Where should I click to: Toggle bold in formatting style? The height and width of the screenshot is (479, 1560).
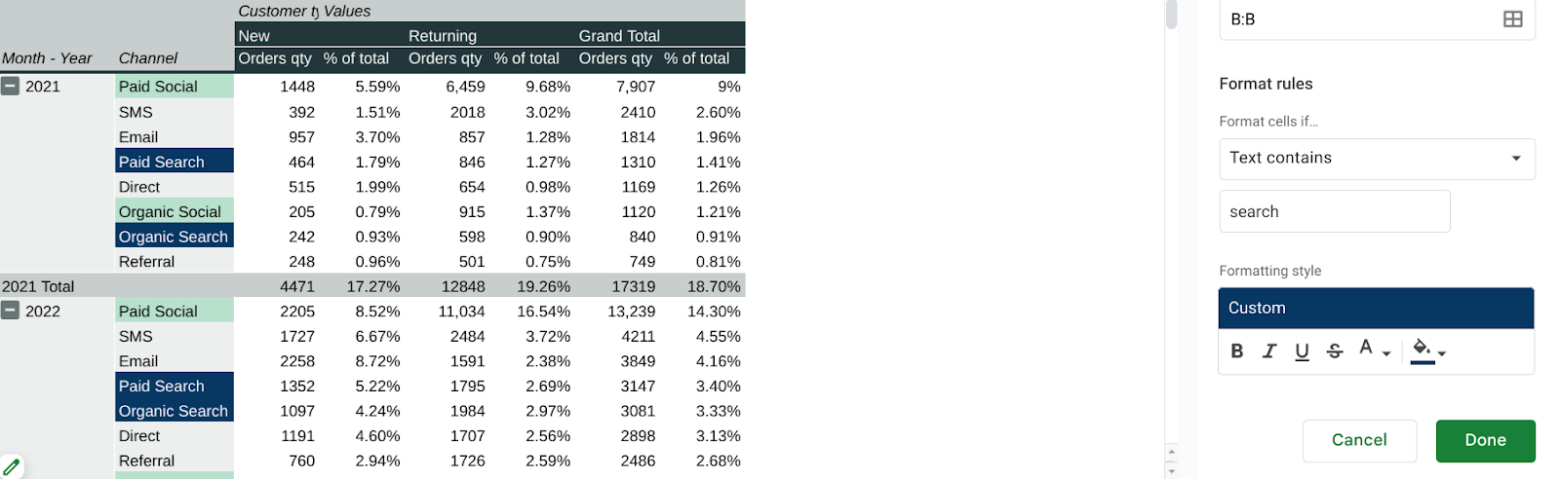[x=1236, y=351]
